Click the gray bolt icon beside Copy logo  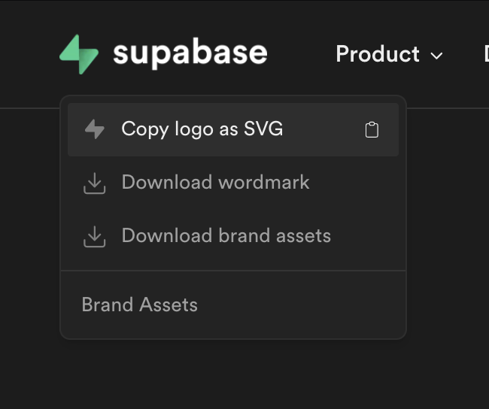pos(95,129)
